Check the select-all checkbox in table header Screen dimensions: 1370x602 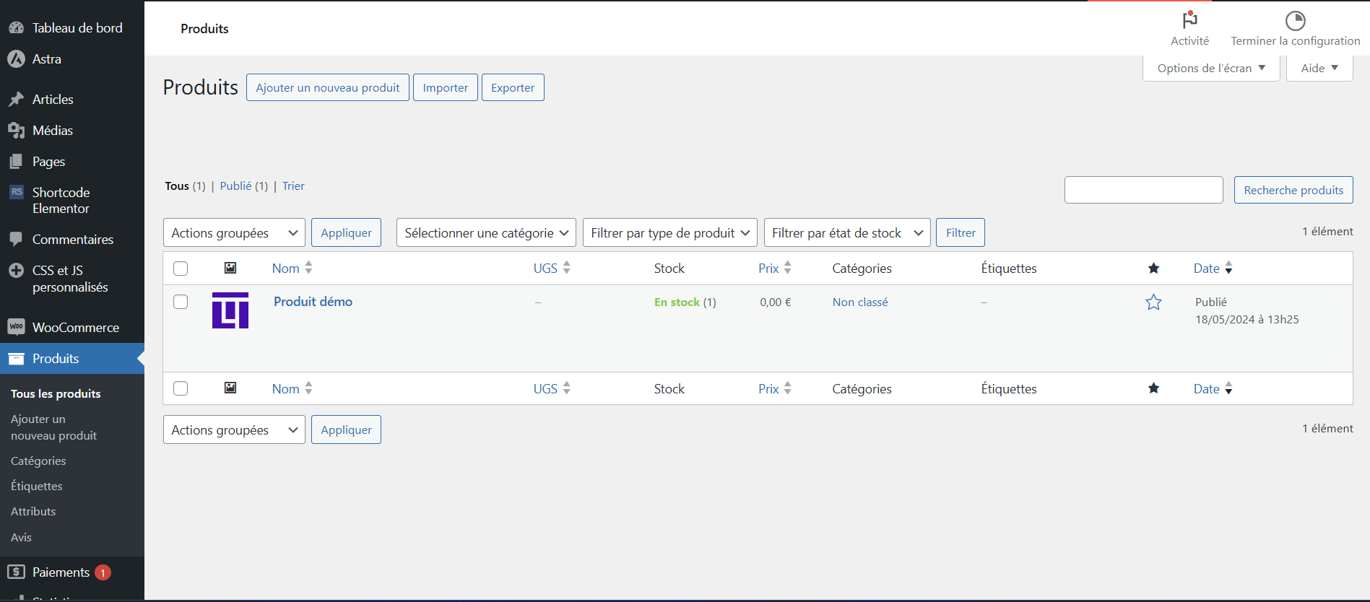coord(181,269)
